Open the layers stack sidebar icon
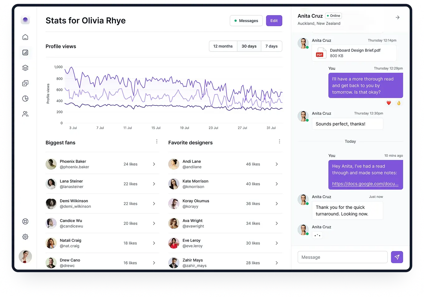The width and height of the screenshot is (424, 297). click(25, 68)
